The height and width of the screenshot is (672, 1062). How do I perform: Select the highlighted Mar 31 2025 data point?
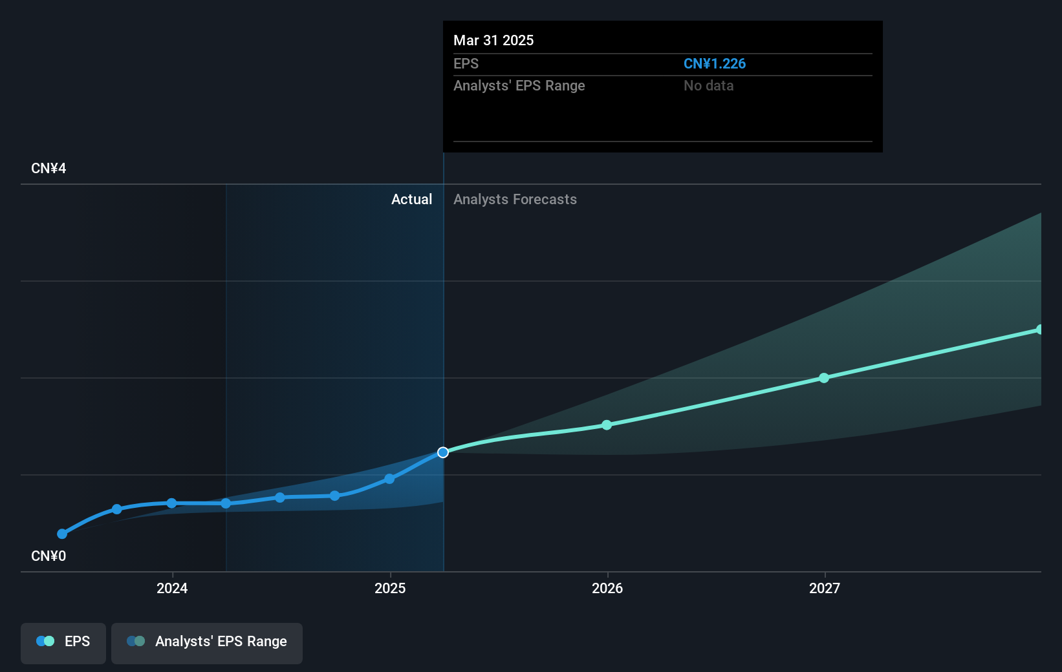443,452
